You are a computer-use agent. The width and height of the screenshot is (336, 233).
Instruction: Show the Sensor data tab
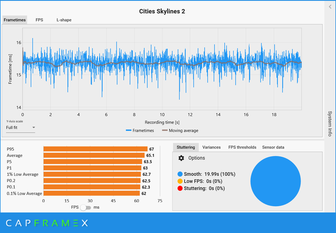[x=273, y=147]
